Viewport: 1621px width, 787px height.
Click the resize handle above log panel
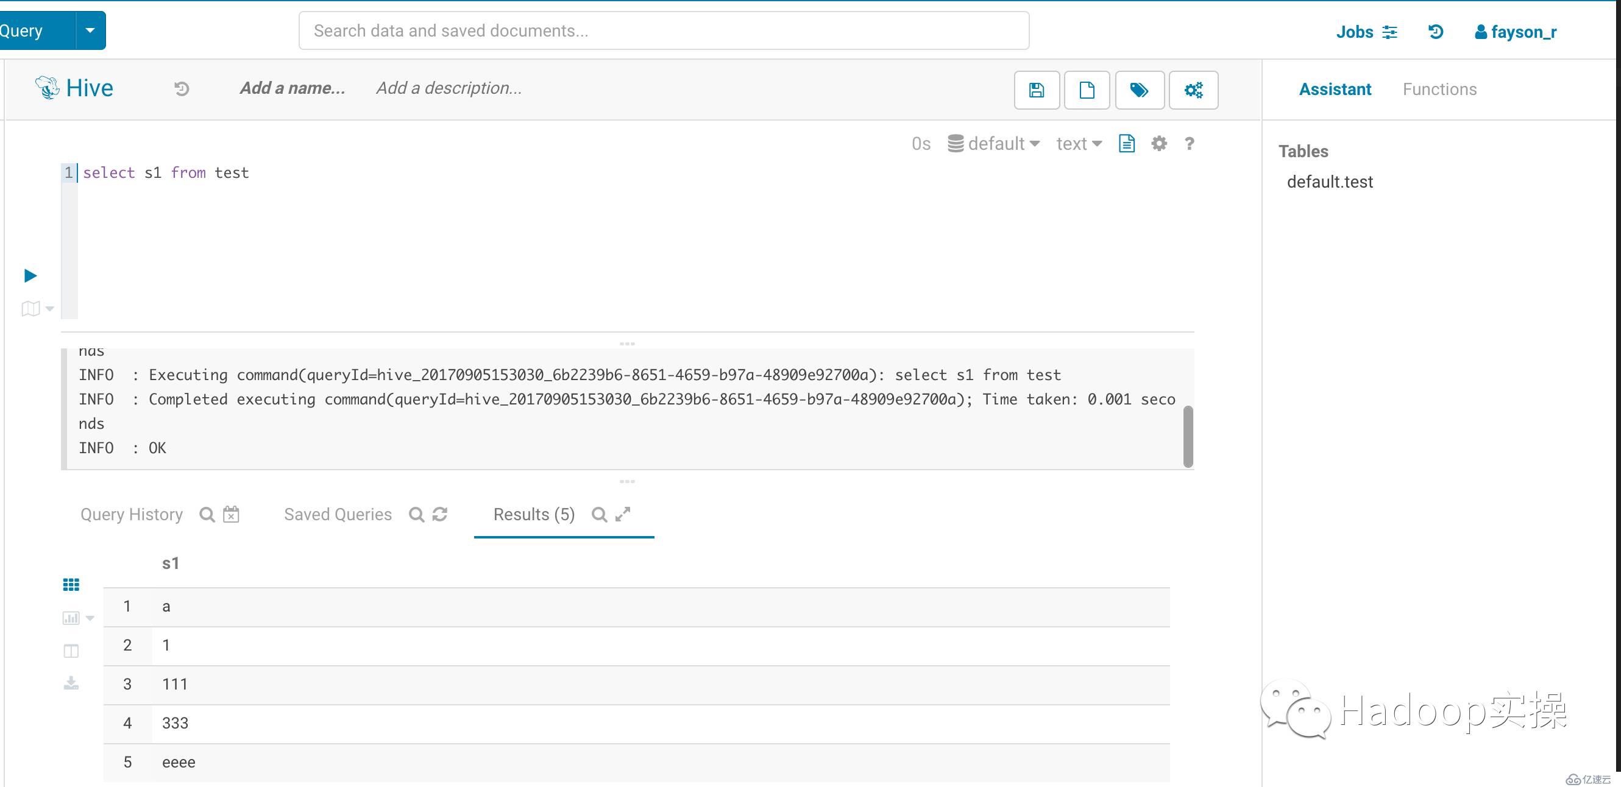pyautogui.click(x=628, y=344)
